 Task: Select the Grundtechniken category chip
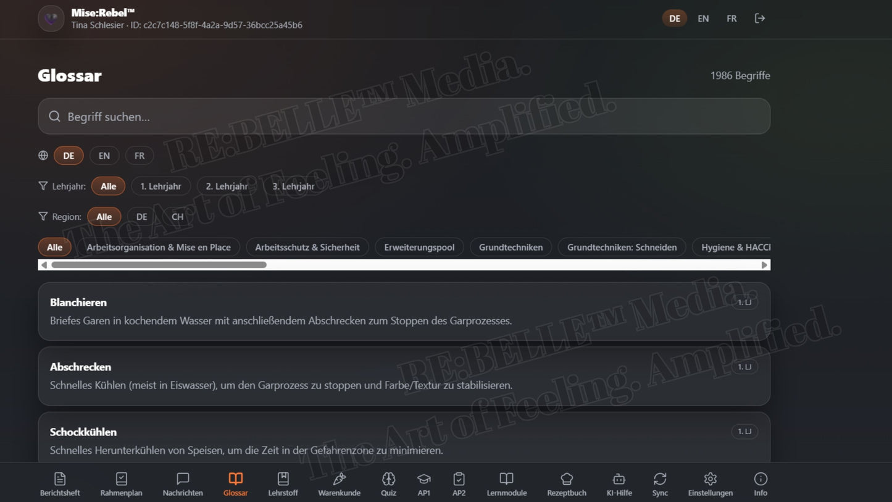tap(511, 247)
